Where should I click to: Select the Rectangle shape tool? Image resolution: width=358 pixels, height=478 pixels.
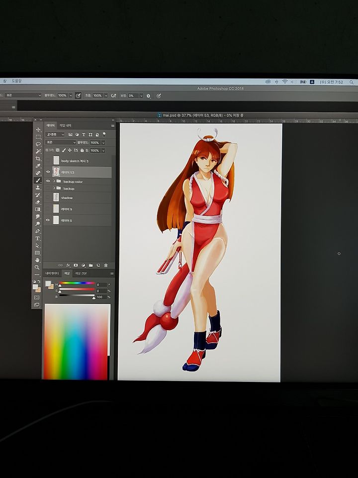click(37, 253)
